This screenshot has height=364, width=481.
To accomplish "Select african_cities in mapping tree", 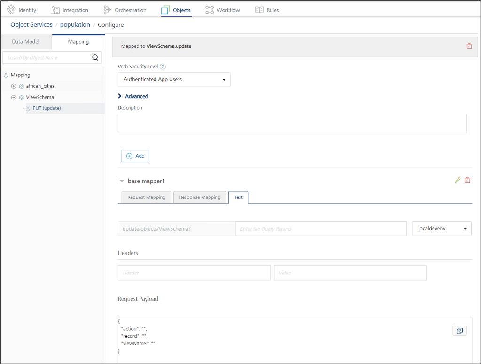I will coord(40,86).
